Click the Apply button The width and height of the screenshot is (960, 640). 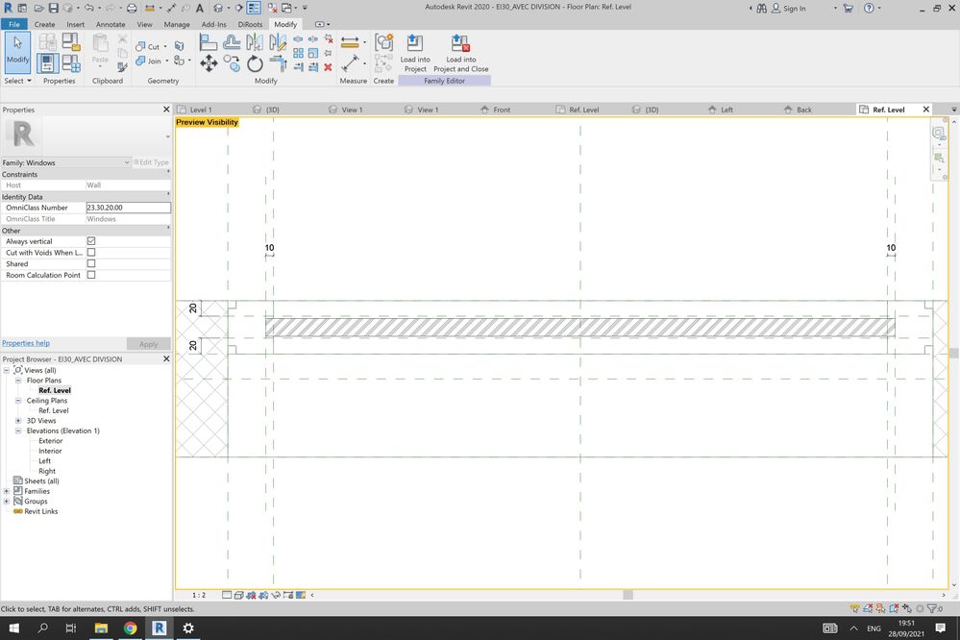148,344
